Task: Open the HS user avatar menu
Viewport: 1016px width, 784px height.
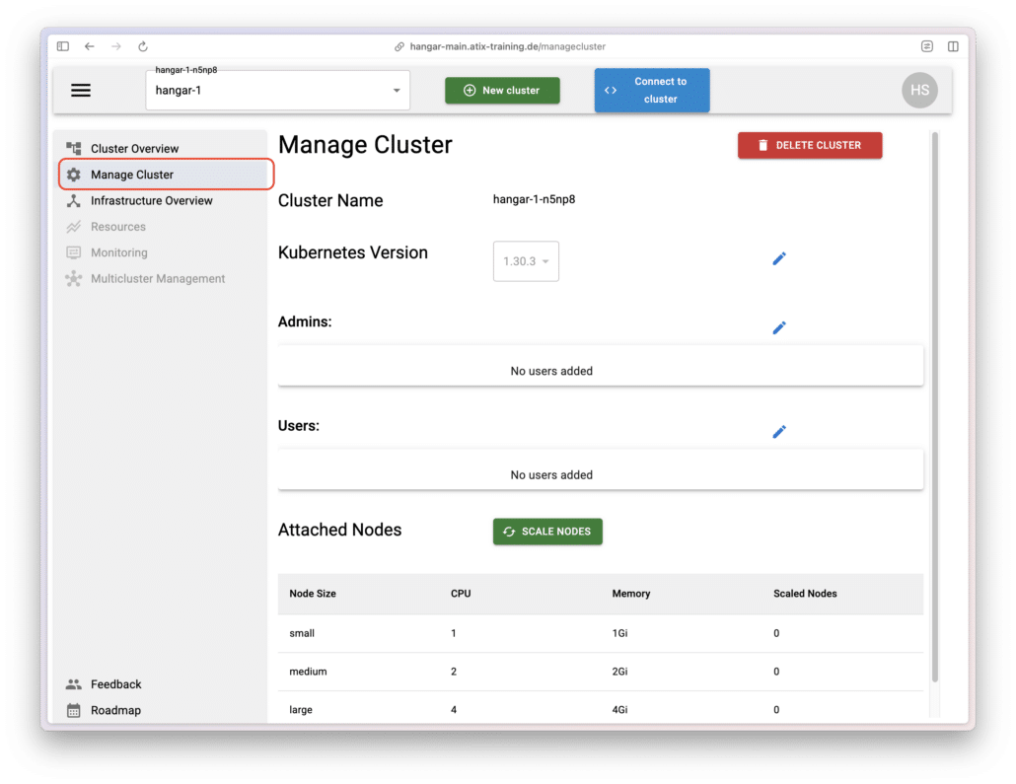Action: pos(919,90)
